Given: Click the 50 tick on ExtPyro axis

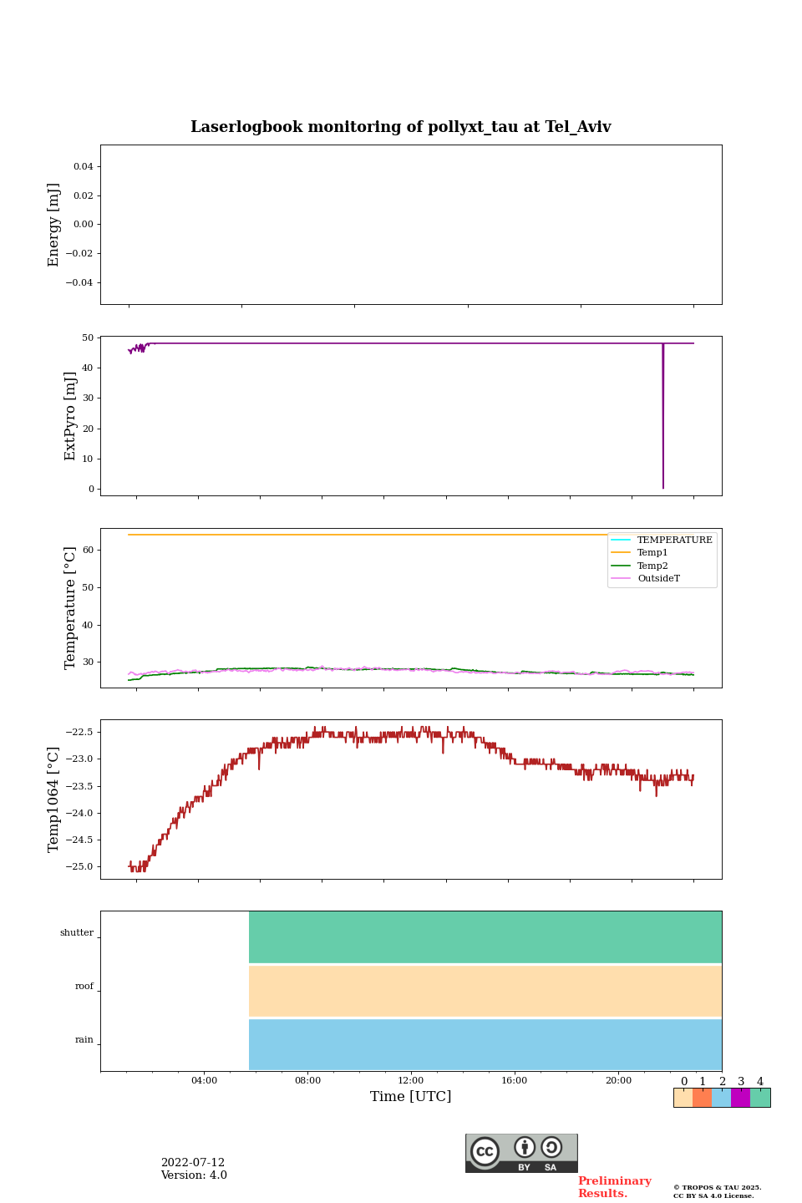Looking at the screenshot, I should (88, 338).
